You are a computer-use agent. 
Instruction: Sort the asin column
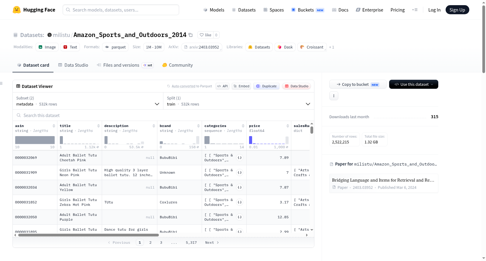click(54, 126)
